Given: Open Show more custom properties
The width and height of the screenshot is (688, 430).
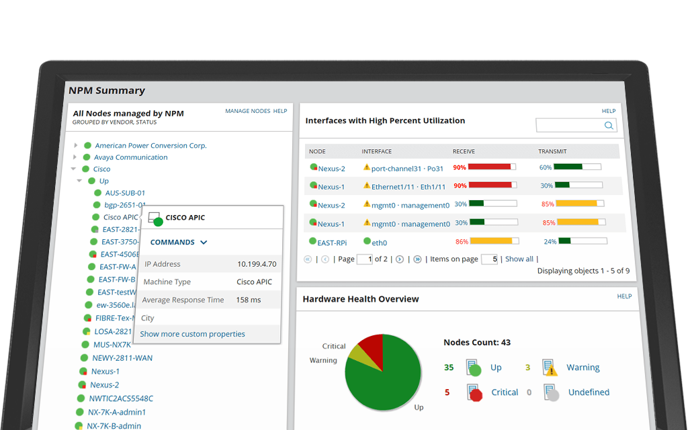Looking at the screenshot, I should click(x=192, y=334).
